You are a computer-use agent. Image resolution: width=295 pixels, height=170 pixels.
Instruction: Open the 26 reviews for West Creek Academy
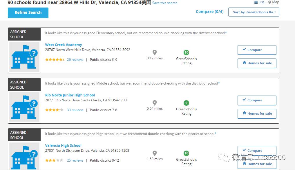pyautogui.click(x=75, y=60)
